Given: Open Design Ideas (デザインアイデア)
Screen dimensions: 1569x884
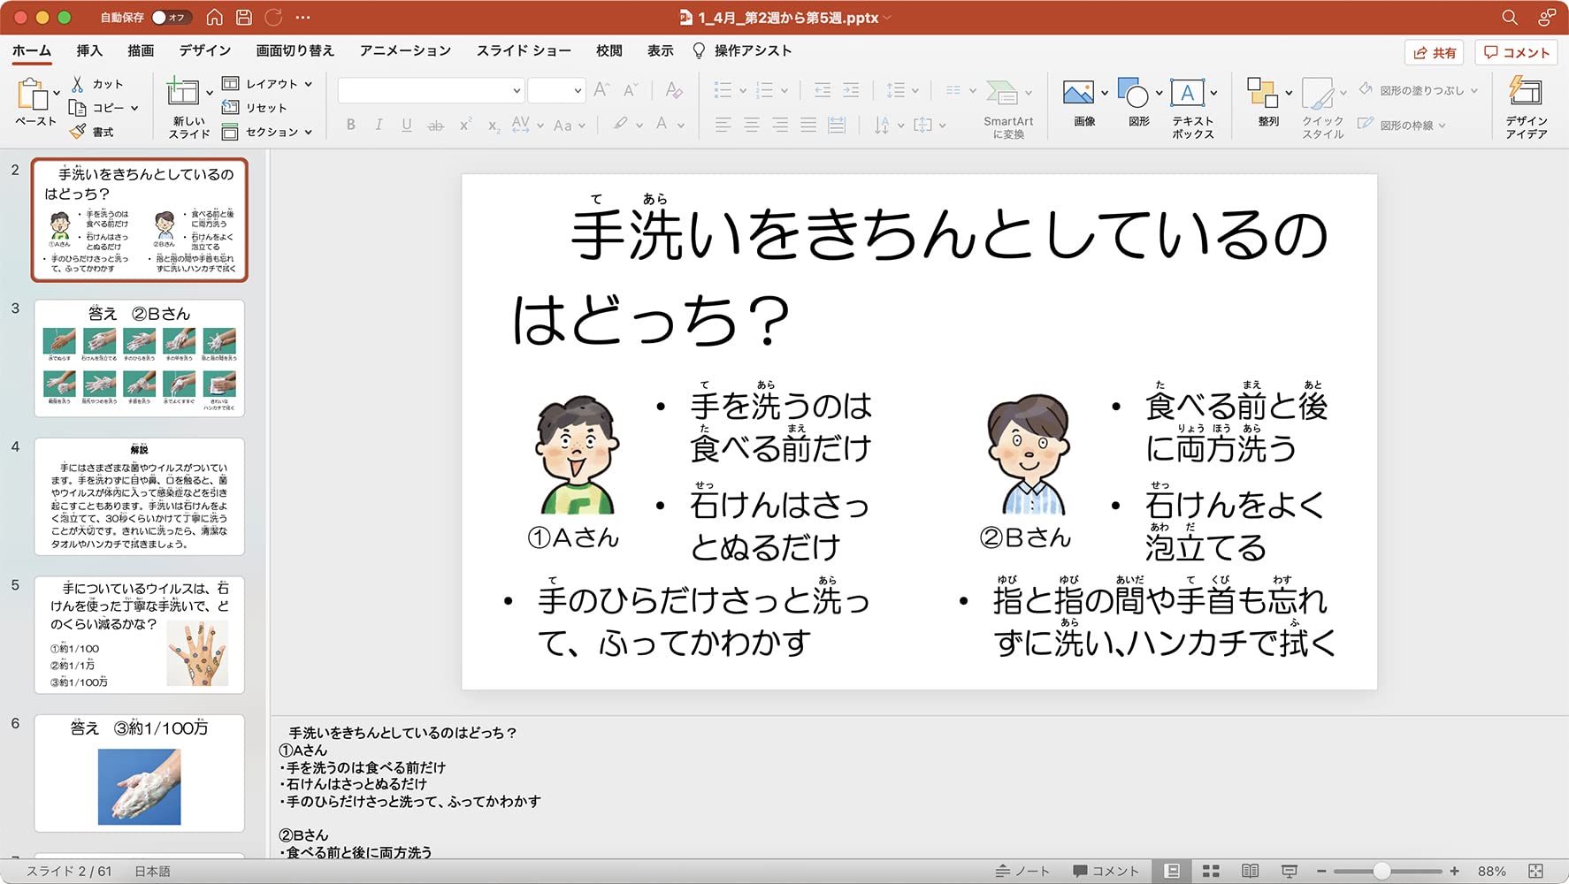Looking at the screenshot, I should click(x=1526, y=107).
